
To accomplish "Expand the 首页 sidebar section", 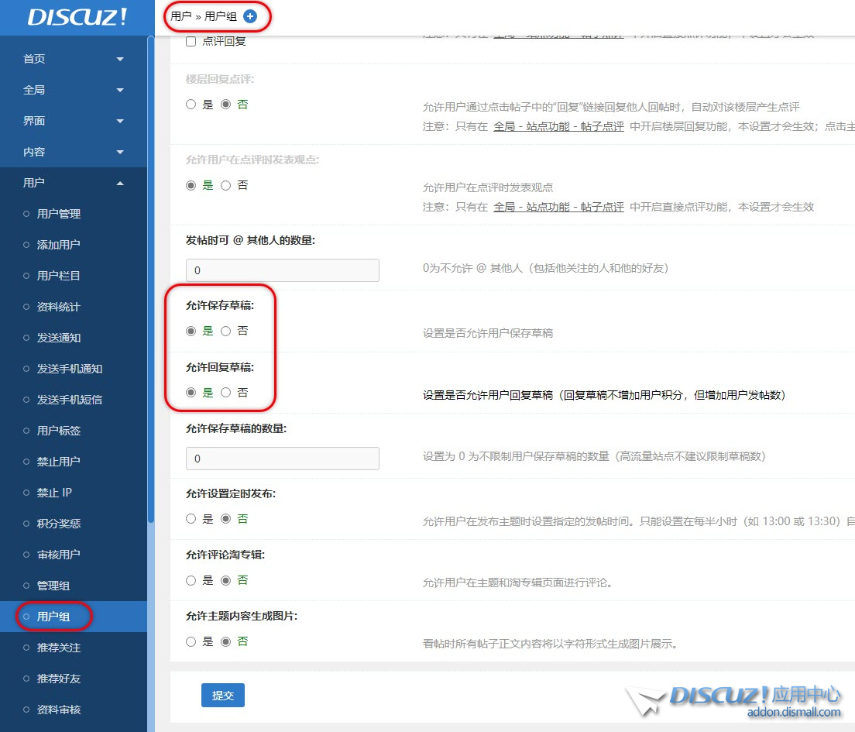I will [74, 59].
